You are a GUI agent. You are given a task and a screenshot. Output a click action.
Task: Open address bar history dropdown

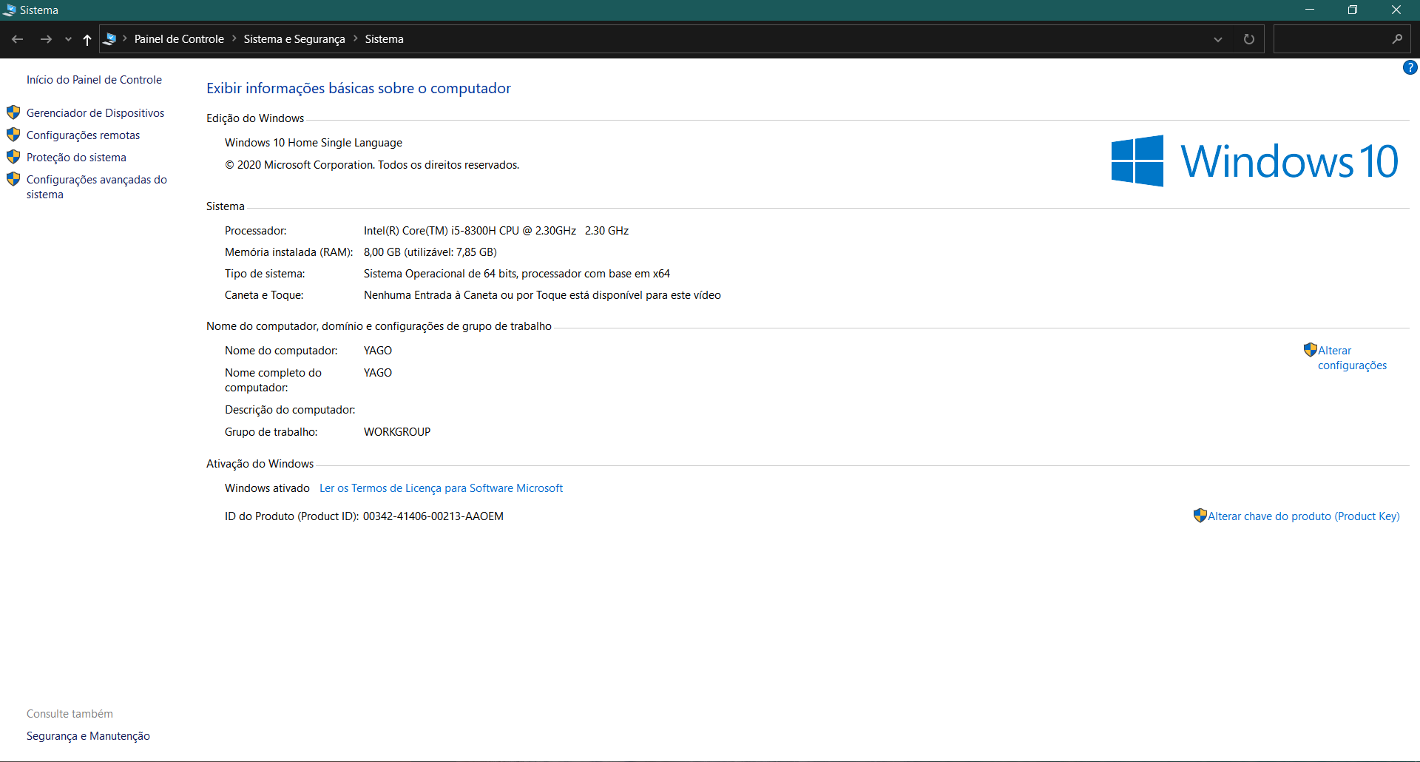click(x=1218, y=39)
